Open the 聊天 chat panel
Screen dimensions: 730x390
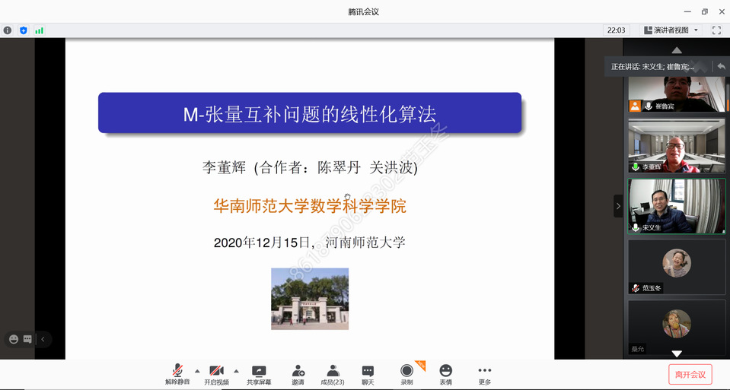368,374
